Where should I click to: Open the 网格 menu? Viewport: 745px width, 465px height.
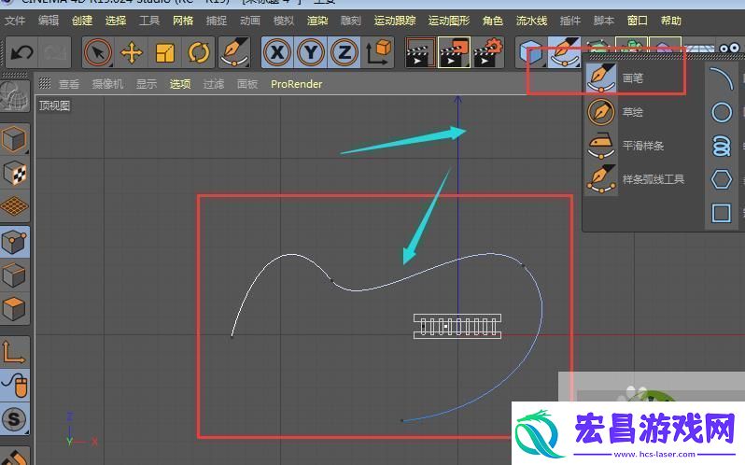click(x=183, y=21)
